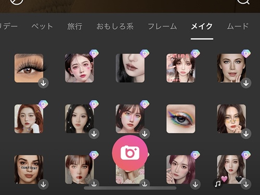Select the pink roses filter behind camera button
The width and height of the screenshot is (260, 195).
(130, 177)
